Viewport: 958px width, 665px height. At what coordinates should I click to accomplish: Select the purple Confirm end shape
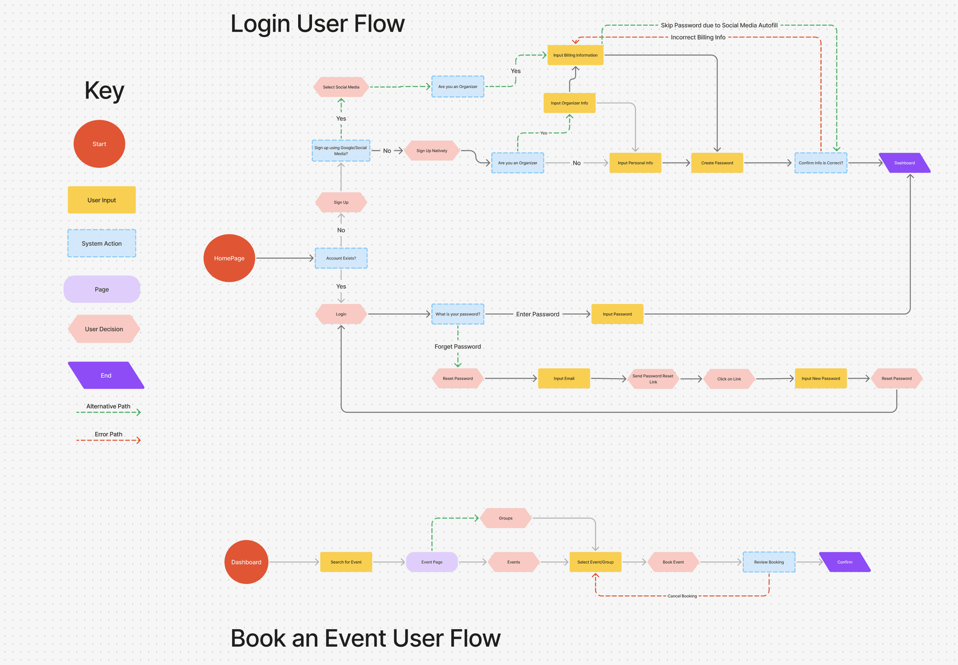click(844, 562)
